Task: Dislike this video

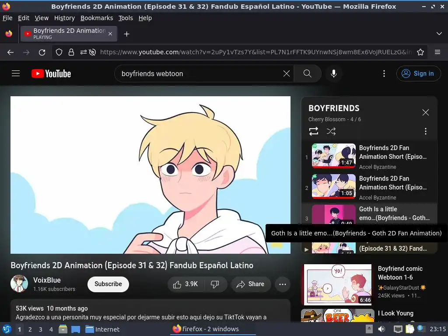Action: pos(215,284)
